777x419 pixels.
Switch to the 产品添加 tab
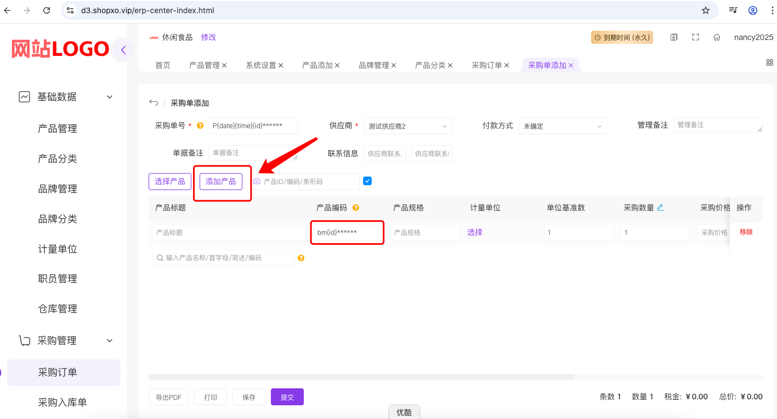tap(317, 65)
